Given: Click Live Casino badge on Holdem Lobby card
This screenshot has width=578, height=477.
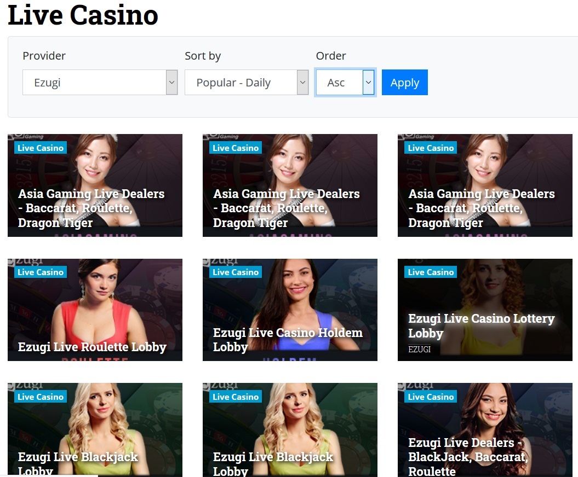Looking at the screenshot, I should [236, 272].
